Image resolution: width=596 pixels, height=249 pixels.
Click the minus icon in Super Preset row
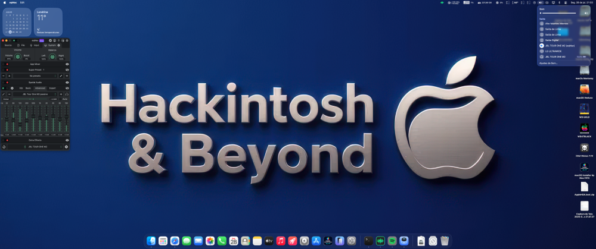point(4,76)
